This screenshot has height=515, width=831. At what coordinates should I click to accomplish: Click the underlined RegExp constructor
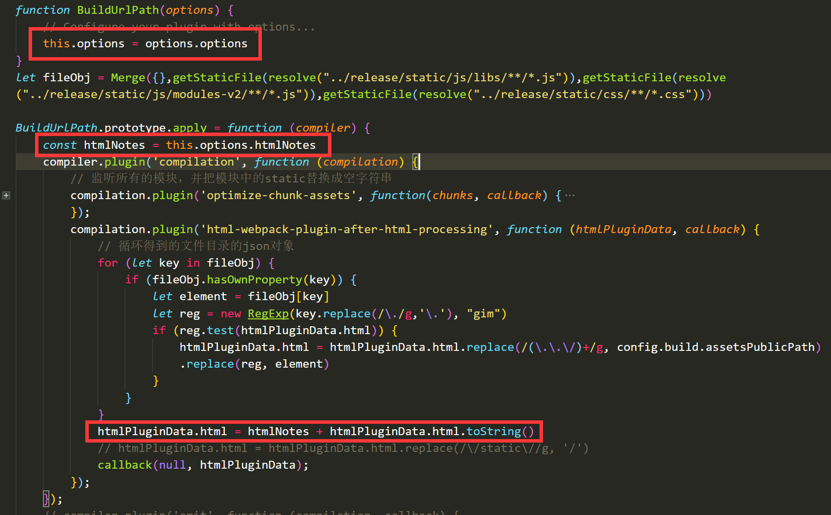pos(268,313)
